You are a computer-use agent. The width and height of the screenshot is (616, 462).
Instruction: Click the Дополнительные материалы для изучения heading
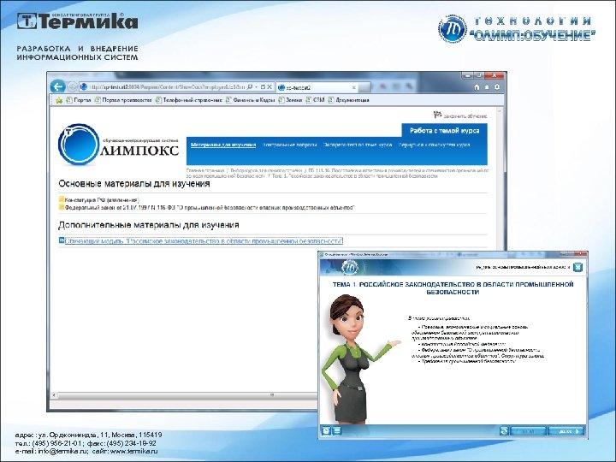(x=149, y=225)
